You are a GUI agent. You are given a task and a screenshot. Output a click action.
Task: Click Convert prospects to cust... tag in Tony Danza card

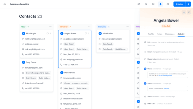pyautogui.click(x=38, y=73)
